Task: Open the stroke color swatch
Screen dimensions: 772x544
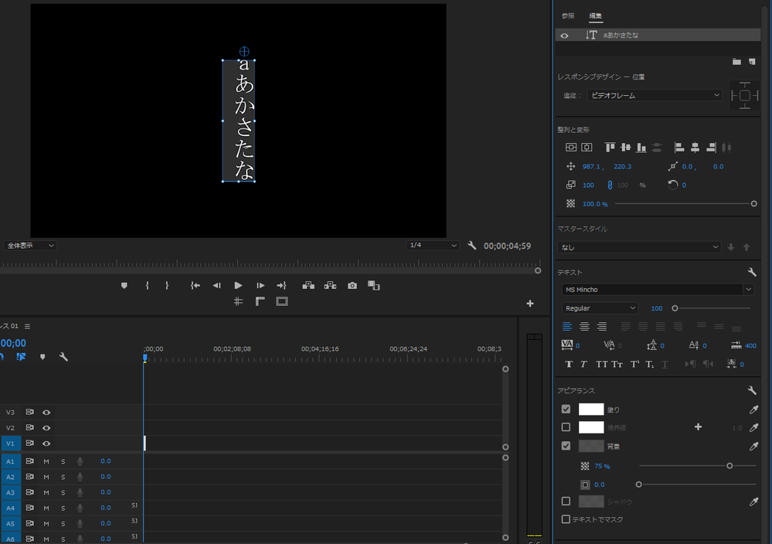Action: coord(591,427)
